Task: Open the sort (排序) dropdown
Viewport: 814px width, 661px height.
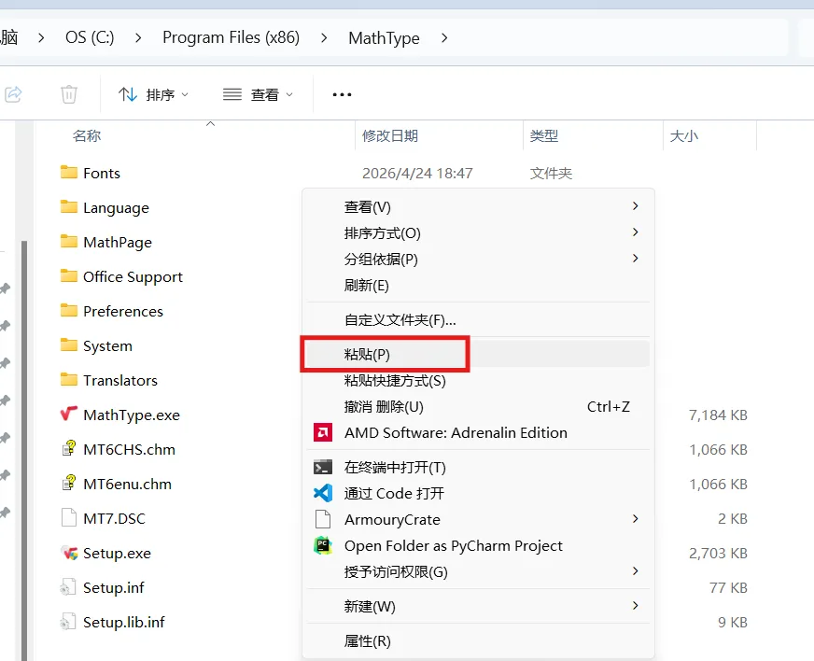Action: [x=153, y=94]
